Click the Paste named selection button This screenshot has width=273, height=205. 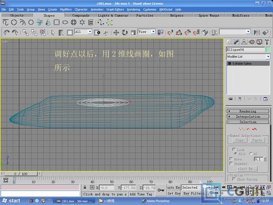click(257, 140)
